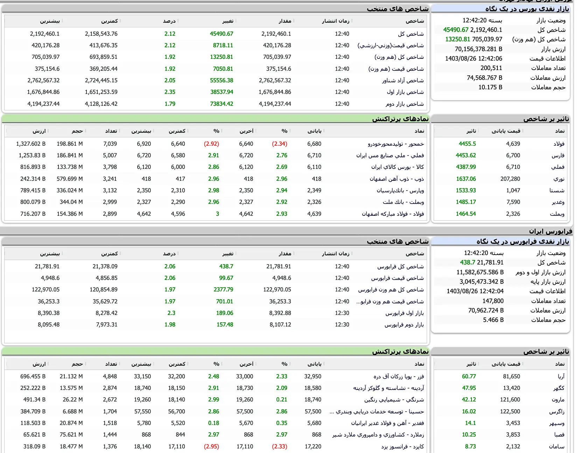Sort bourse index impact table by تاثير header
The height and width of the screenshot is (453, 580).
tap(471, 131)
